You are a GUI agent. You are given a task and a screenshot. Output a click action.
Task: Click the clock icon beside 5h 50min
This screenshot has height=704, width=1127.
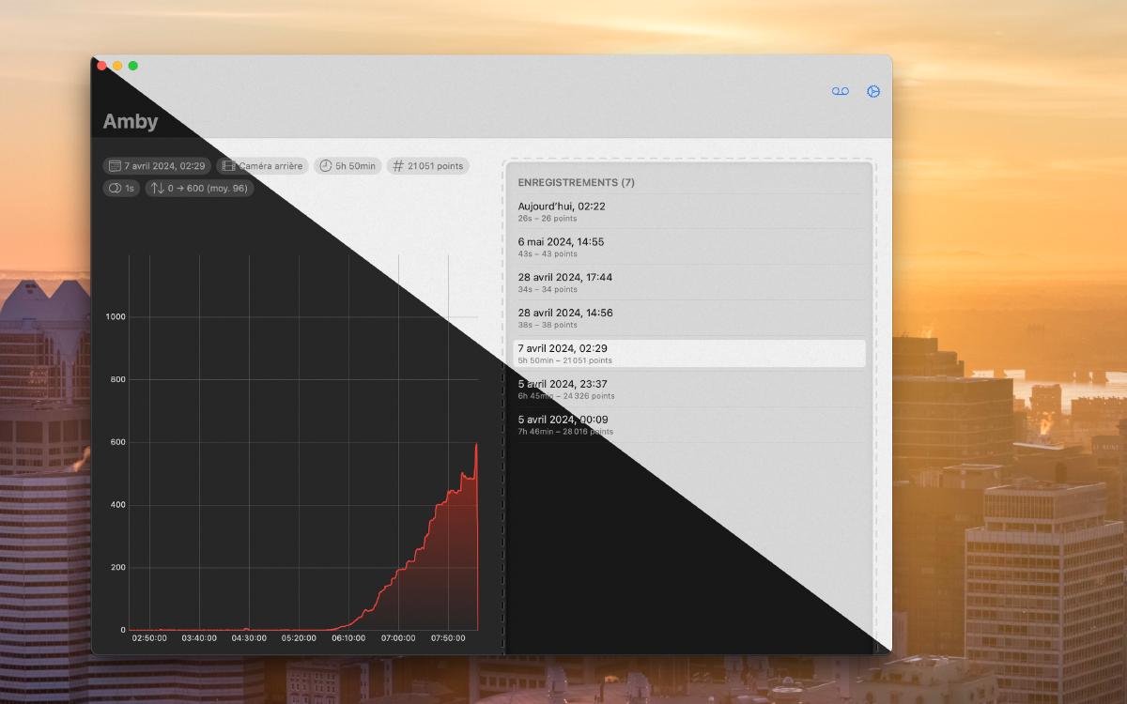point(325,166)
